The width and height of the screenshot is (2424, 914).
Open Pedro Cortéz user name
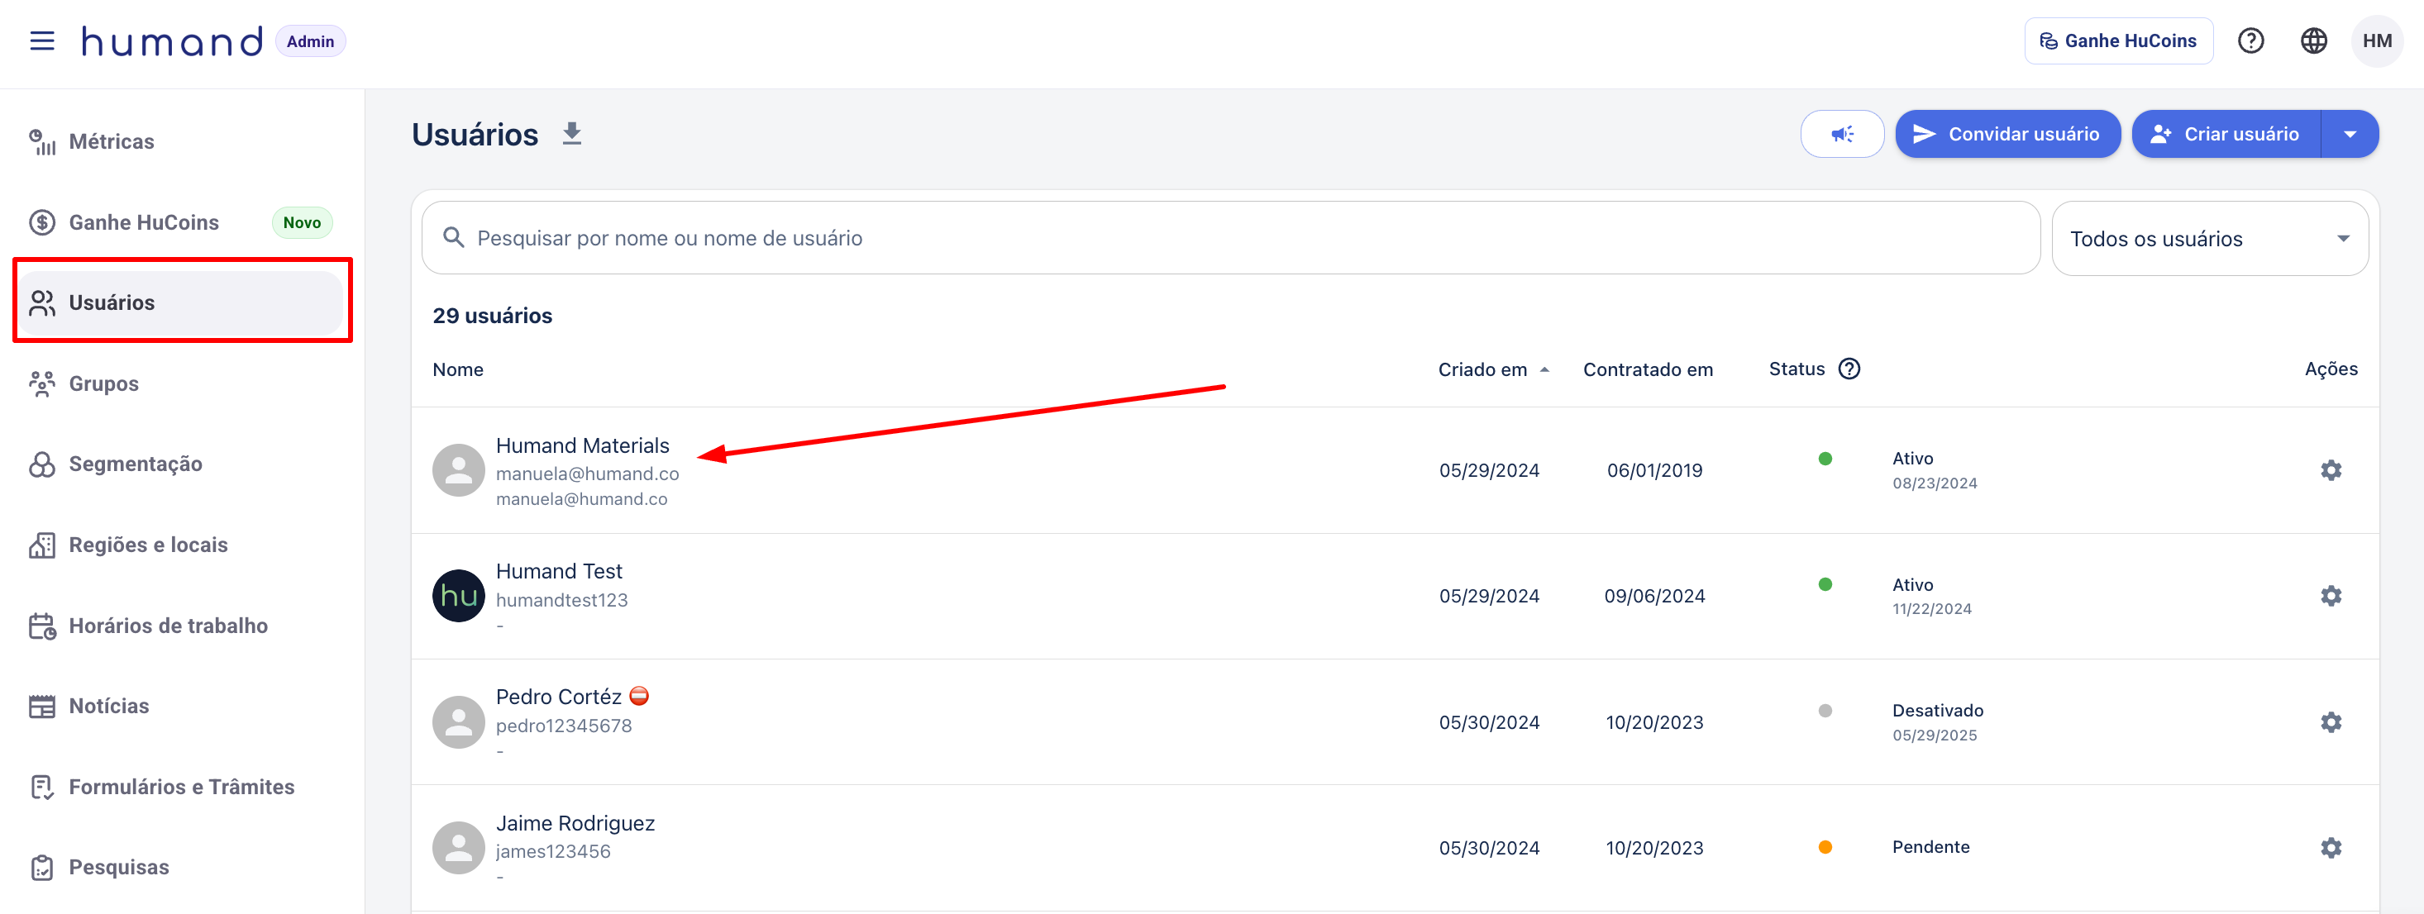tap(559, 697)
